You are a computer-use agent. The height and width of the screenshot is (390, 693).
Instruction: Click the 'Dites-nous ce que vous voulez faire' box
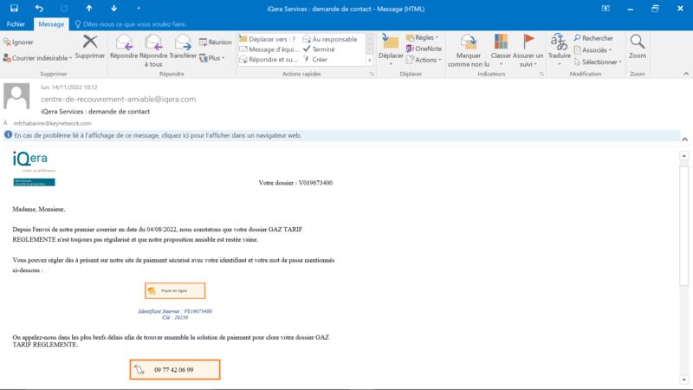pos(131,24)
